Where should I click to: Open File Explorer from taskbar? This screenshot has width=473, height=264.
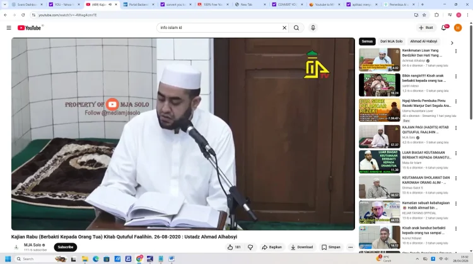85,259
